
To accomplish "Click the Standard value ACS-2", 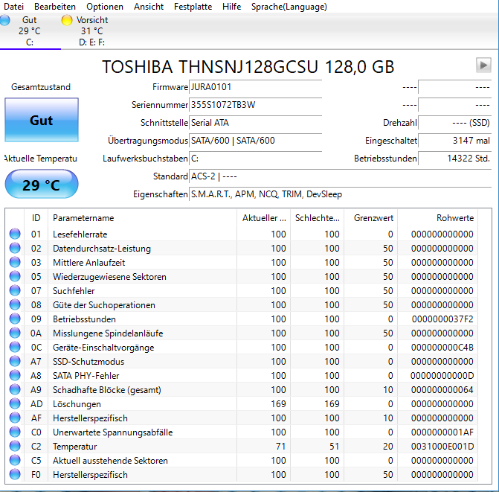I will 341,176.
